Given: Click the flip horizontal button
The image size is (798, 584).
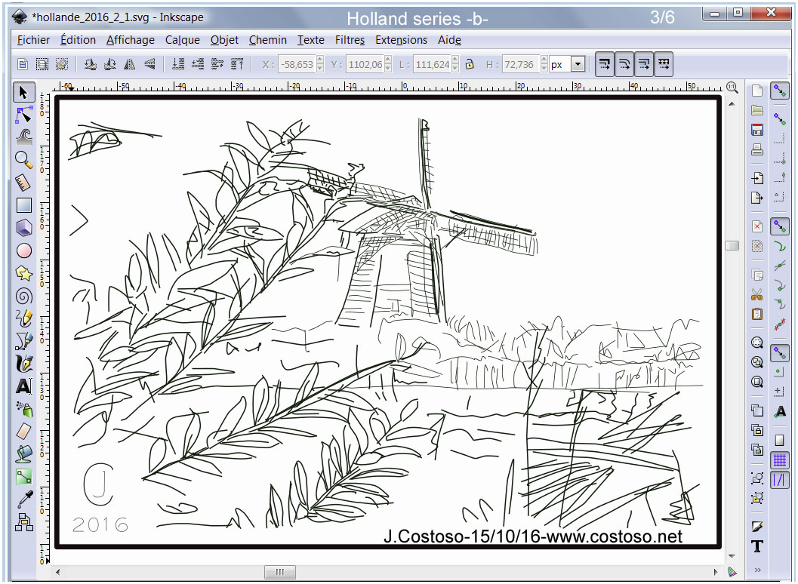Looking at the screenshot, I should (130, 65).
